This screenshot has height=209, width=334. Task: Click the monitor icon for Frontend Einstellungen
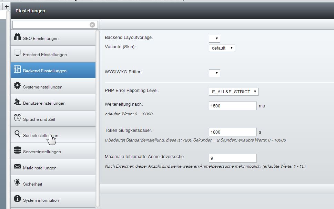point(17,53)
